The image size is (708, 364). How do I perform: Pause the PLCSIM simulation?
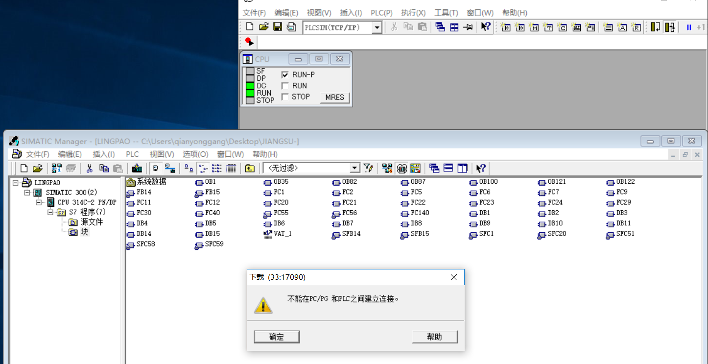click(x=689, y=27)
